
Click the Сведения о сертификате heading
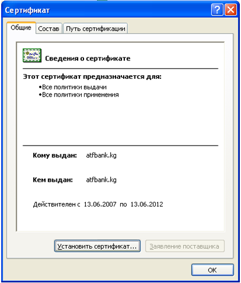(x=88, y=59)
